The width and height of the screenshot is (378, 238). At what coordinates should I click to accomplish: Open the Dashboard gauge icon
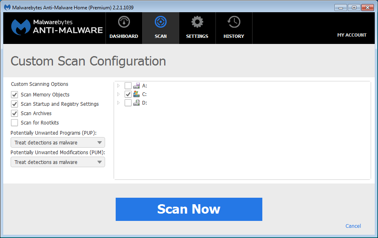point(124,22)
